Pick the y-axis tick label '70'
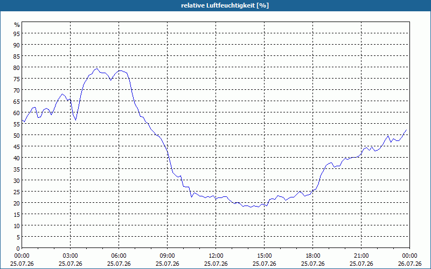Screen dimensions: 431x269 17,90
